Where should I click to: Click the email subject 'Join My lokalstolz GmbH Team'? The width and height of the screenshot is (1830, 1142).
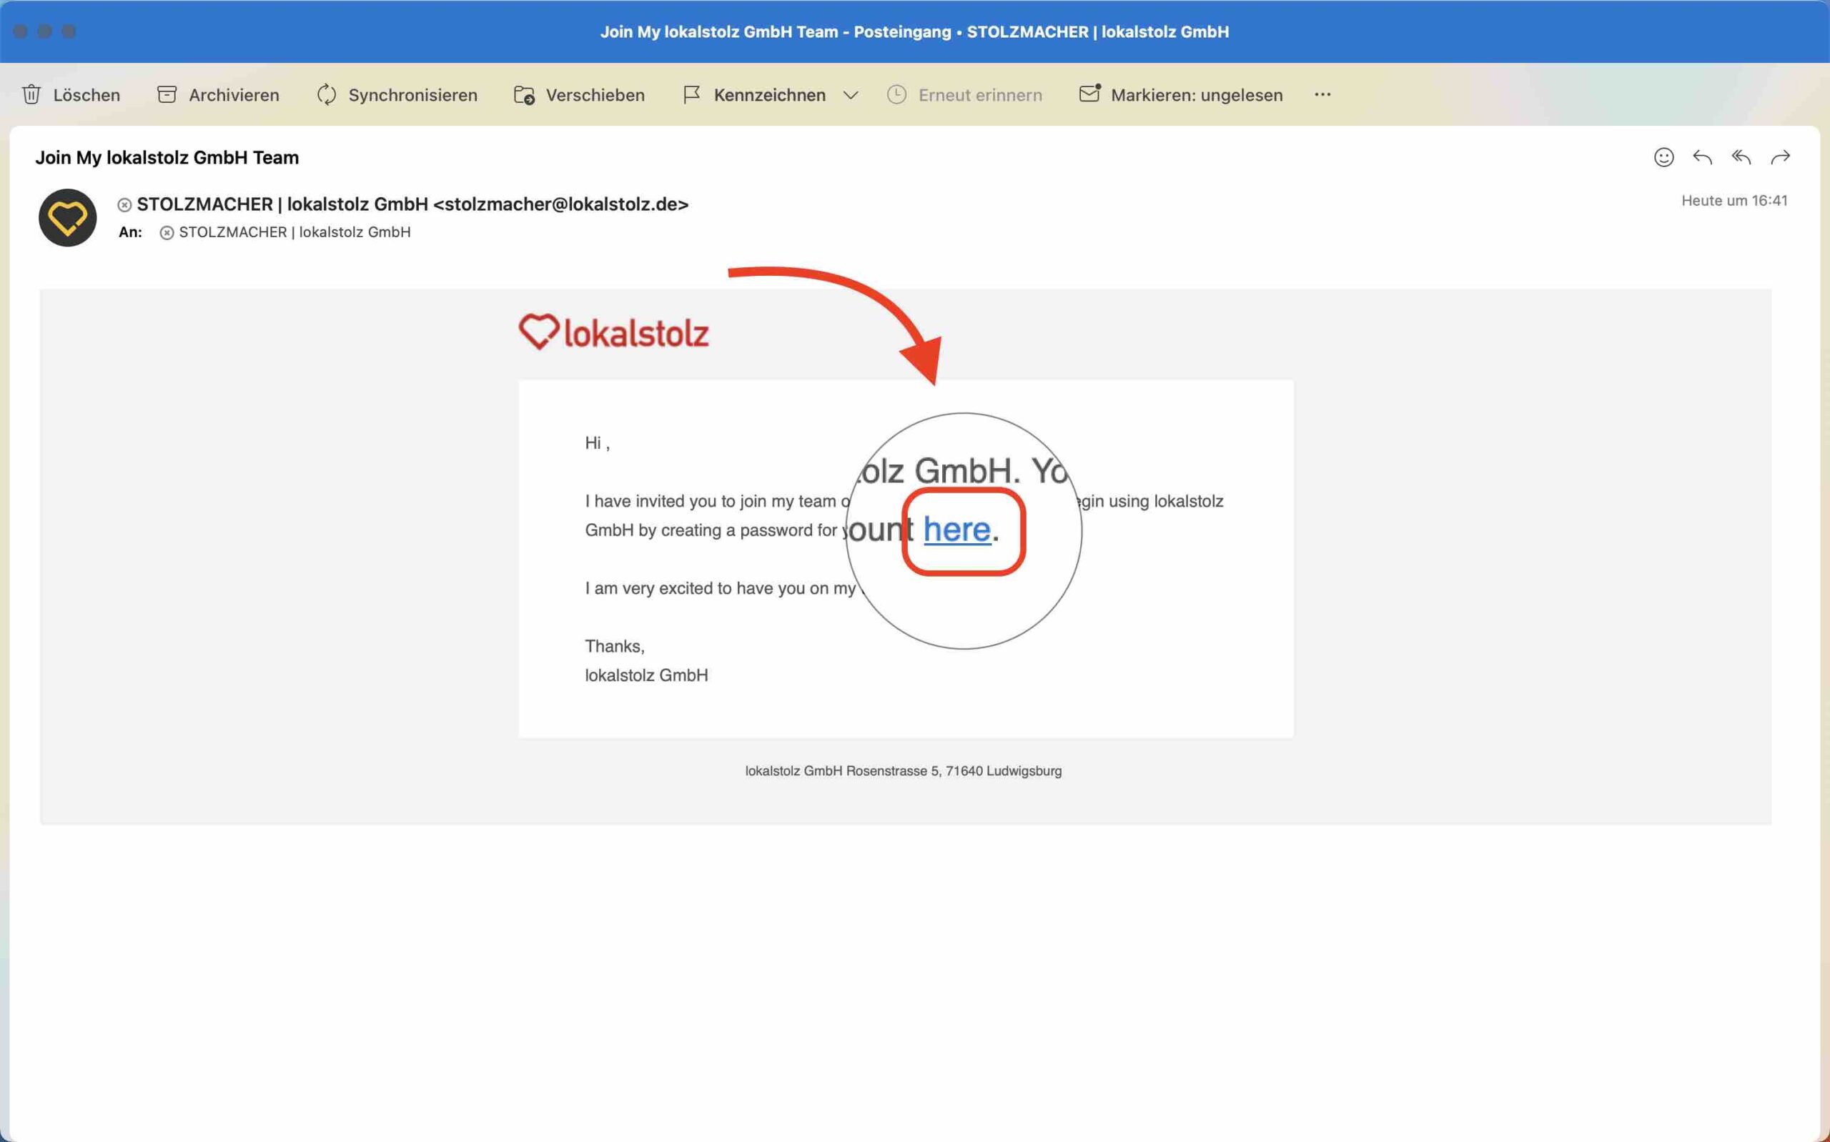[x=167, y=158]
